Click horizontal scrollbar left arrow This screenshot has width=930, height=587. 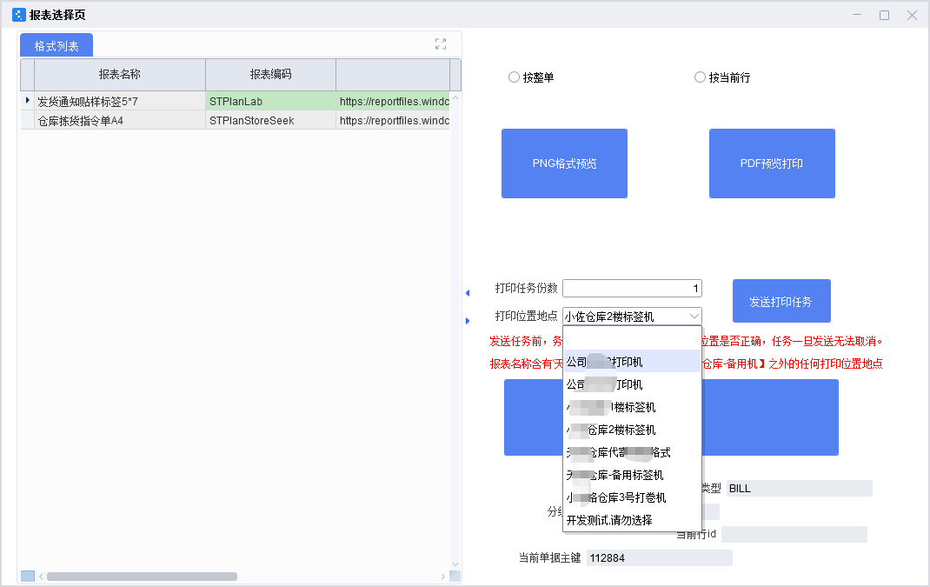click(x=41, y=577)
